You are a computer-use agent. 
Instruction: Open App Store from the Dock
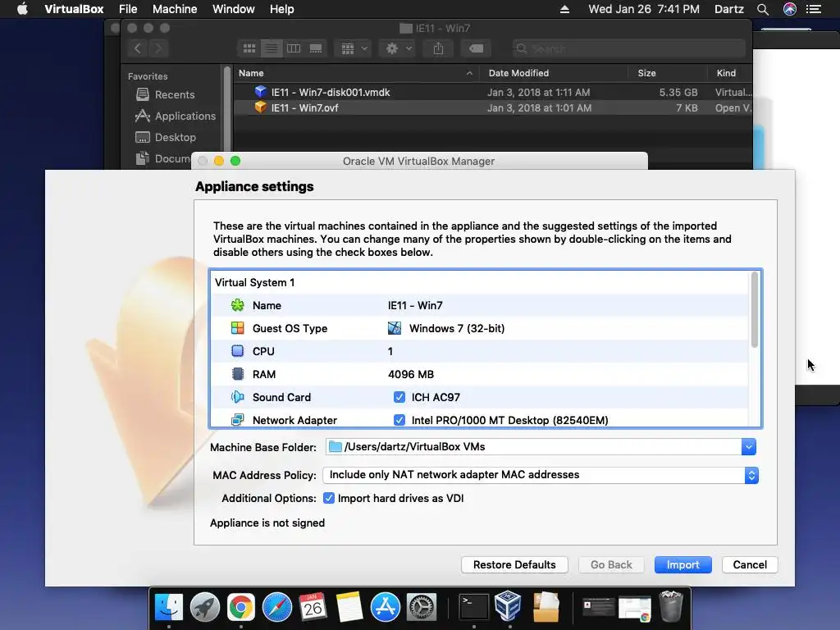tap(386, 607)
